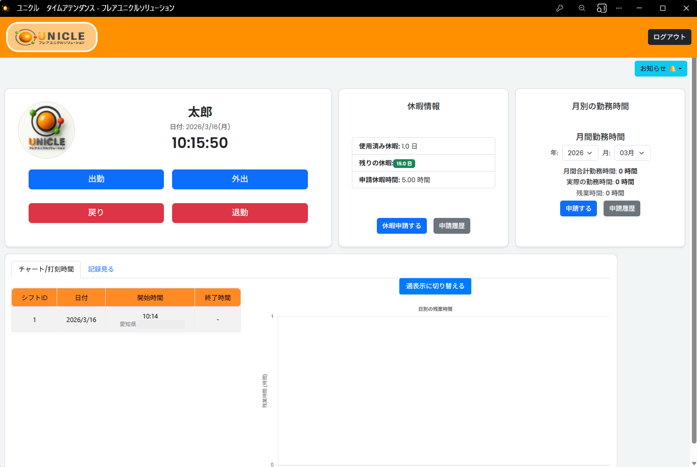Click the 出勤 clock-in button
The width and height of the screenshot is (697, 467).
(96, 179)
